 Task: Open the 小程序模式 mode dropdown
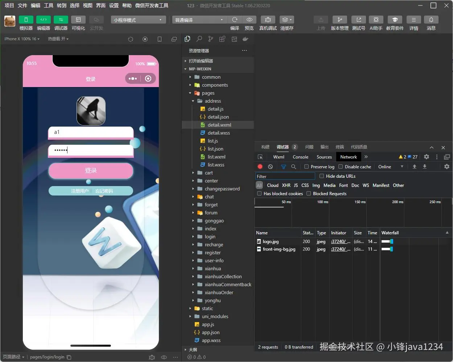click(138, 20)
